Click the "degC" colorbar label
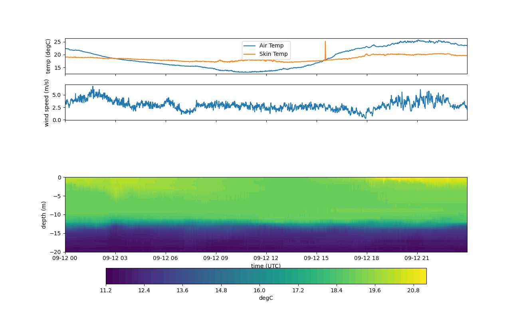 [x=266, y=298]
